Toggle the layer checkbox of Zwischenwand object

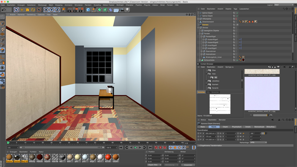tap(234, 22)
